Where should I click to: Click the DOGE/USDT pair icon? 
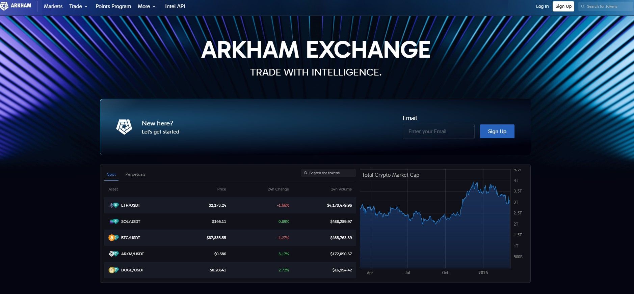point(113,270)
